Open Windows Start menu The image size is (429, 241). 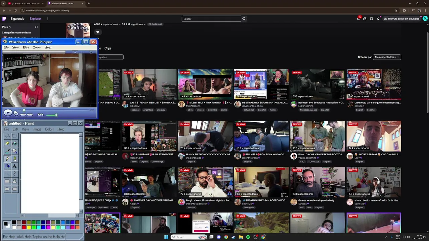pos(166,237)
